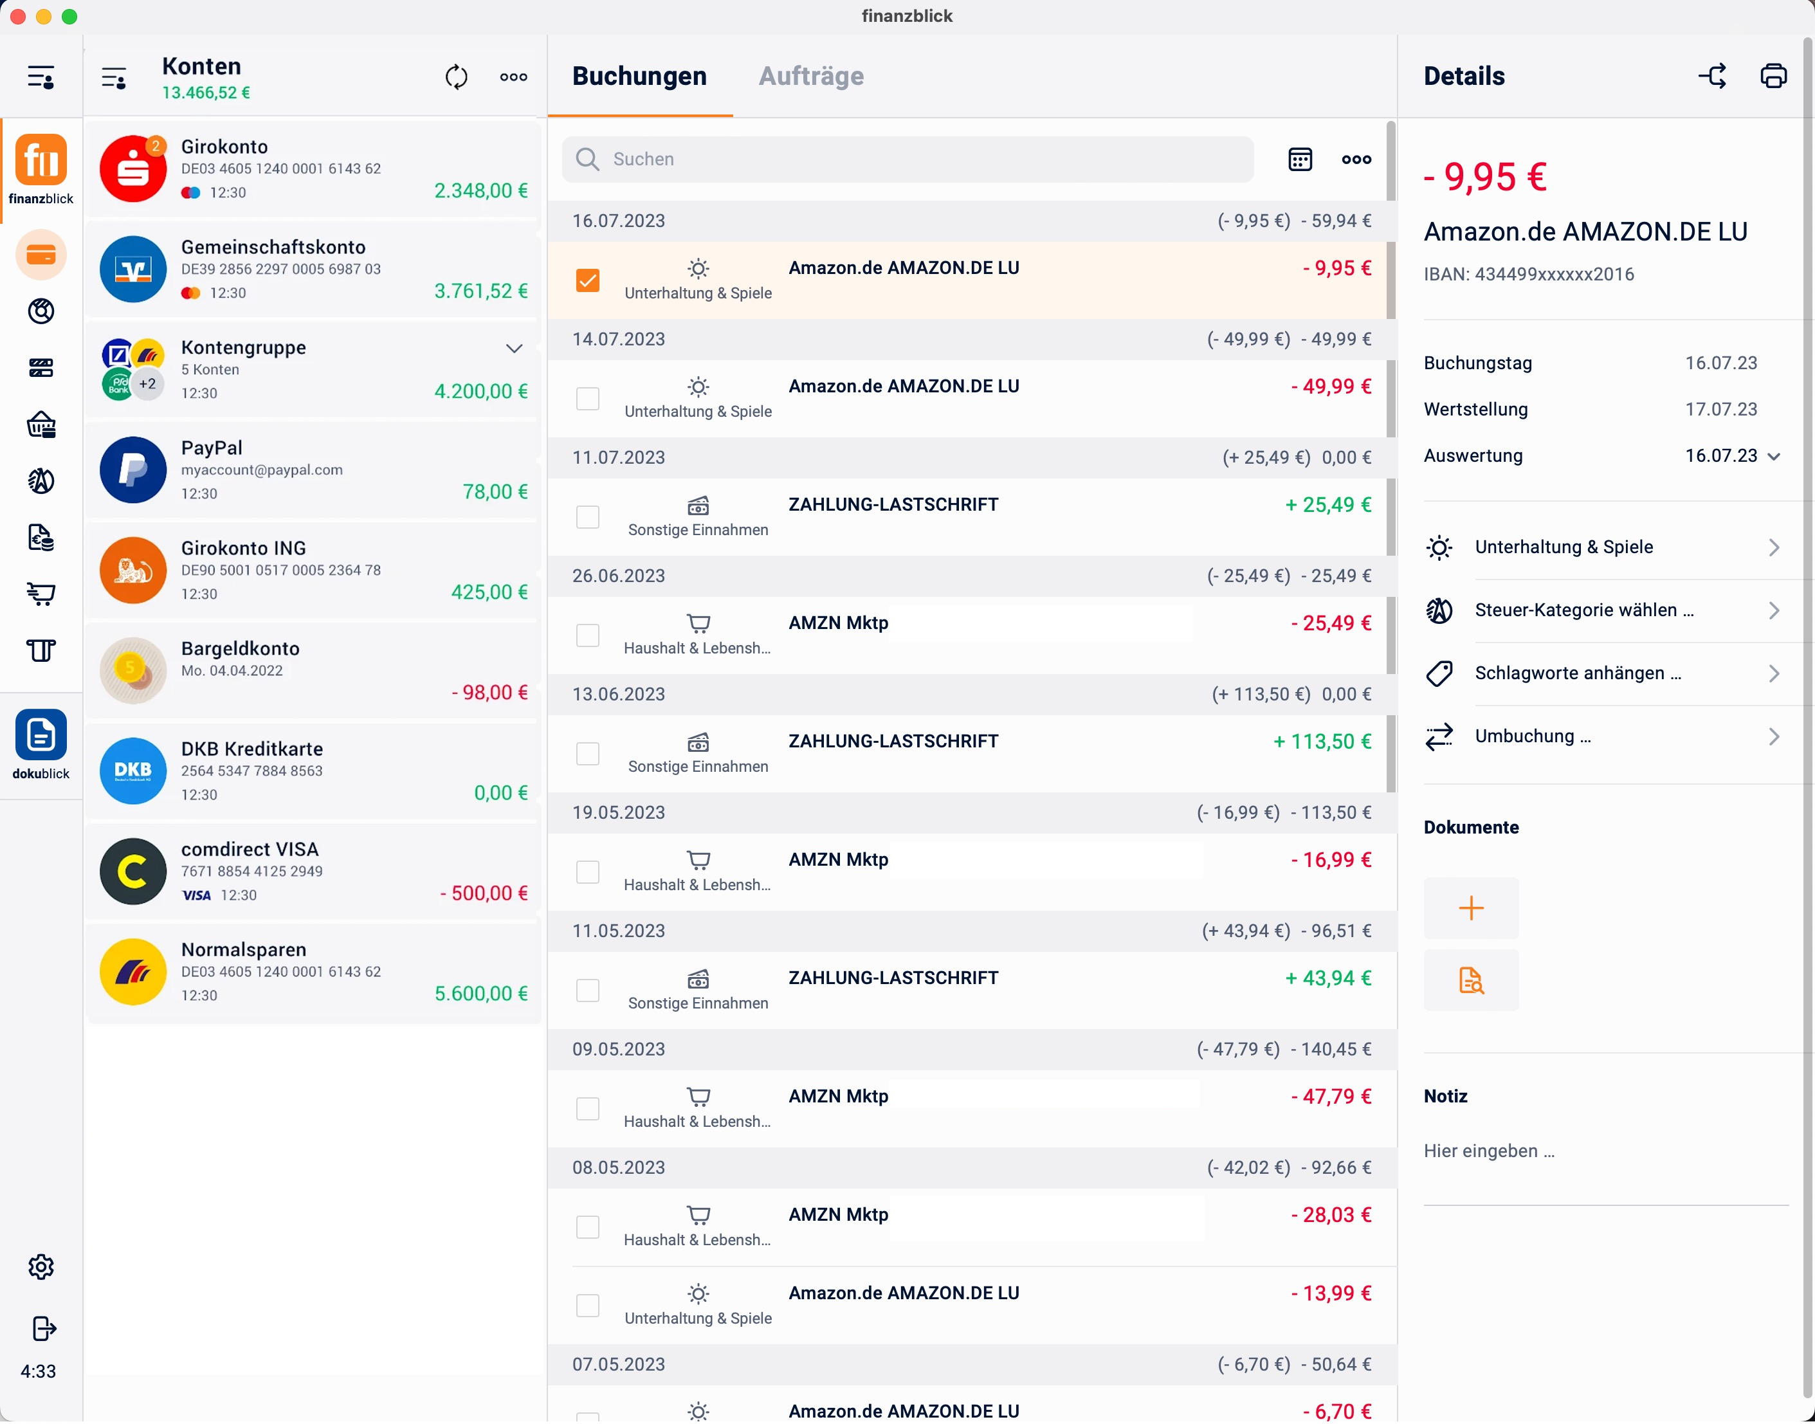Click the share icon in Details header
The height and width of the screenshot is (1424, 1815).
1713,76
